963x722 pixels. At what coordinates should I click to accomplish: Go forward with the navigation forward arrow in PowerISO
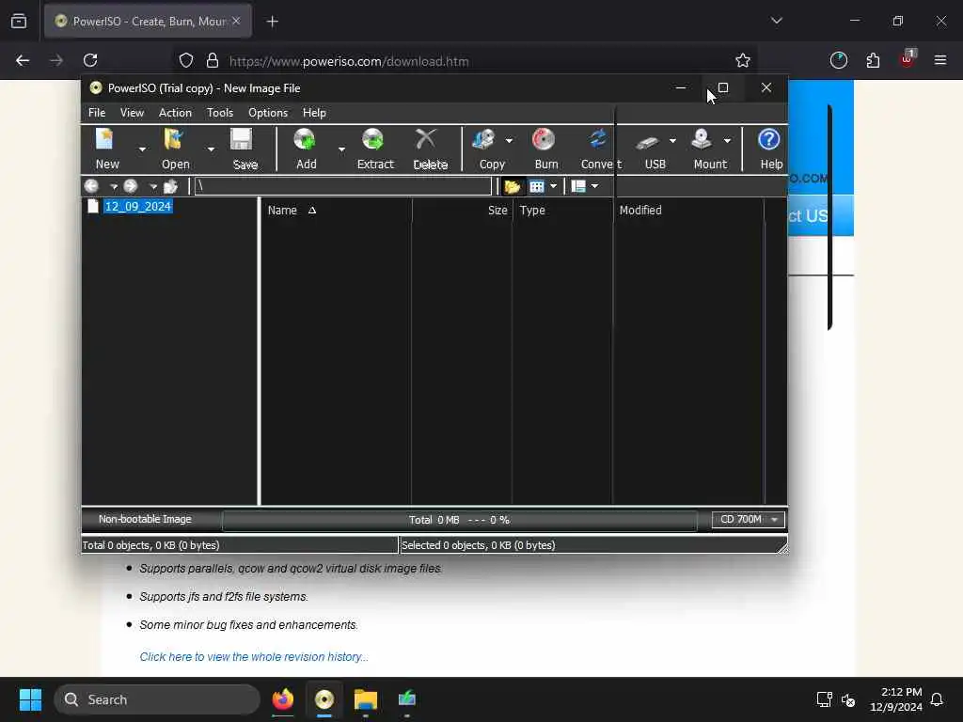pos(130,186)
